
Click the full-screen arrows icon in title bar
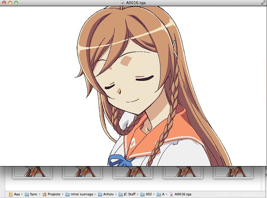pyautogui.click(x=264, y=2)
